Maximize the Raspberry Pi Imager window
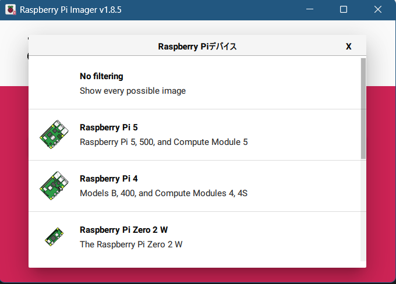The image size is (396, 284). click(x=344, y=9)
